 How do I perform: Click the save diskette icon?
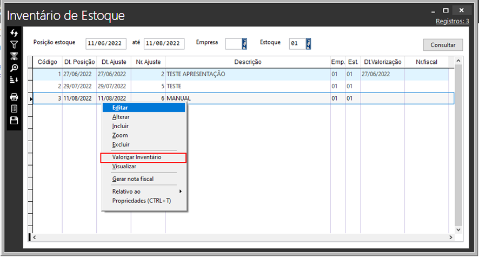tap(14, 120)
